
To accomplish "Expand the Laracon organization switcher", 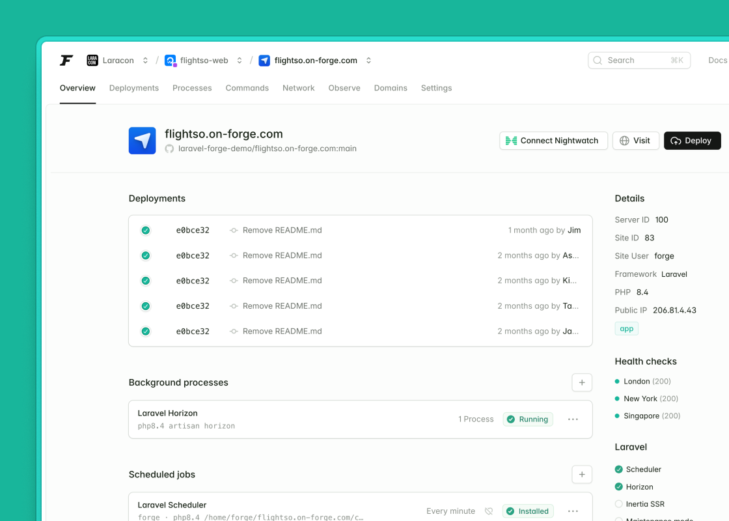I will coord(145,61).
